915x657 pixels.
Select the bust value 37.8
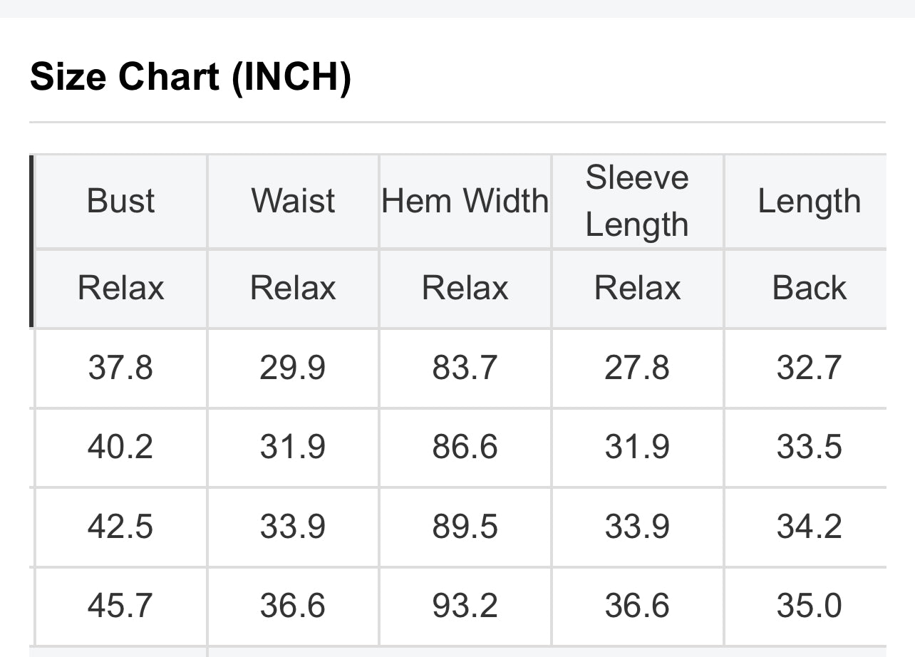[120, 368]
